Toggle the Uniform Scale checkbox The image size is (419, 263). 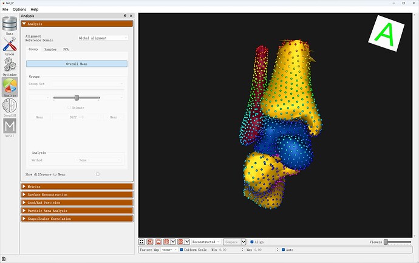point(181,250)
